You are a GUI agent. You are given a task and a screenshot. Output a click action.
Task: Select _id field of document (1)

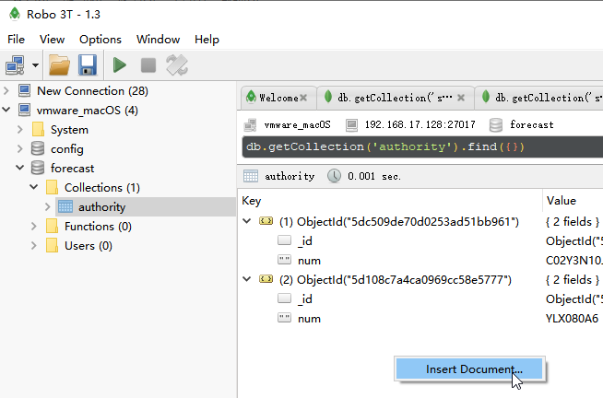pyautogui.click(x=305, y=241)
